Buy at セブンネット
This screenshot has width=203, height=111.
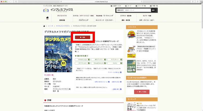pos(115,60)
